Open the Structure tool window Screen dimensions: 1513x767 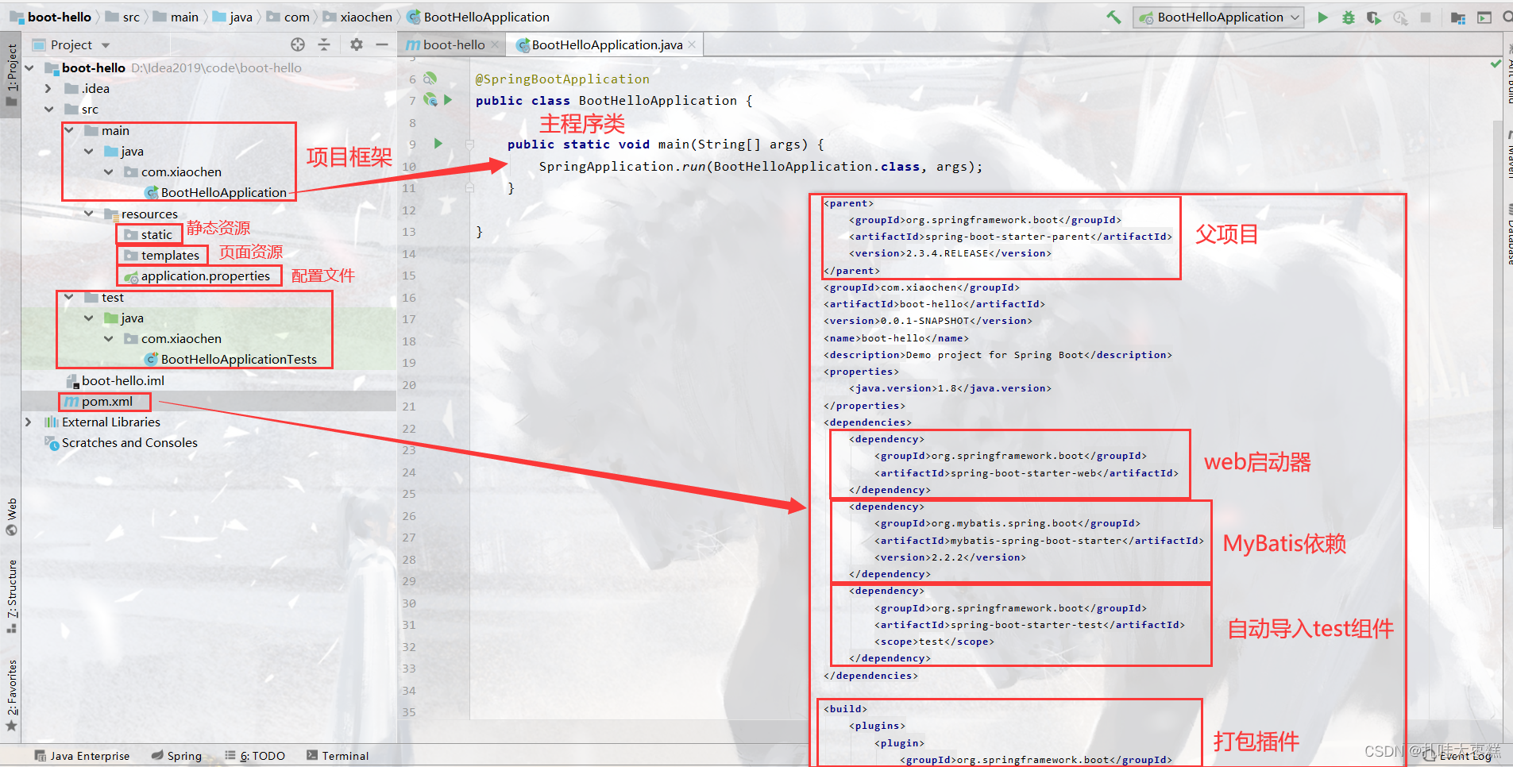pyautogui.click(x=12, y=595)
